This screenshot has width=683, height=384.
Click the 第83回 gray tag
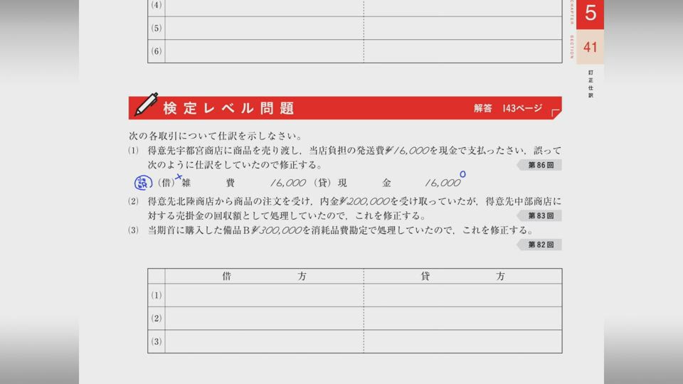click(x=540, y=215)
